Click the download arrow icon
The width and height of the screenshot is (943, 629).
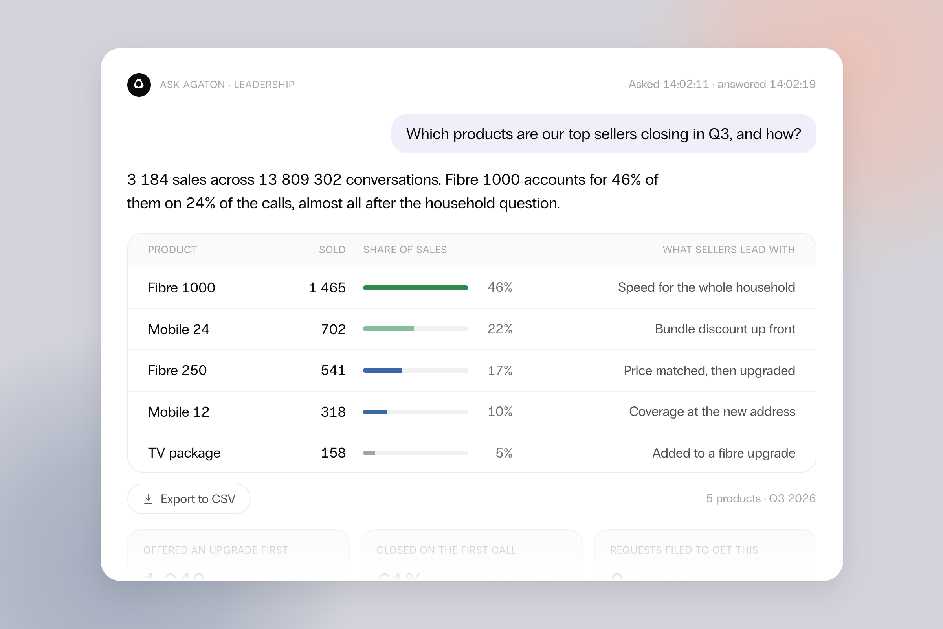coord(148,498)
